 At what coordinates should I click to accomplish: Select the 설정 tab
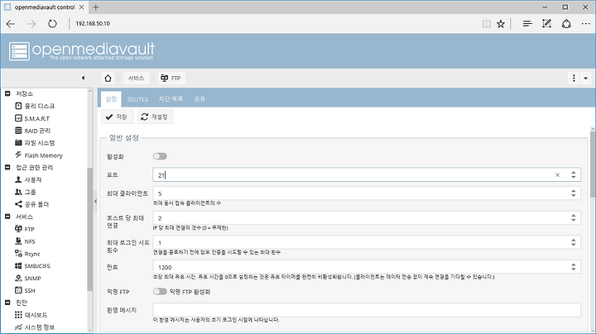click(111, 99)
